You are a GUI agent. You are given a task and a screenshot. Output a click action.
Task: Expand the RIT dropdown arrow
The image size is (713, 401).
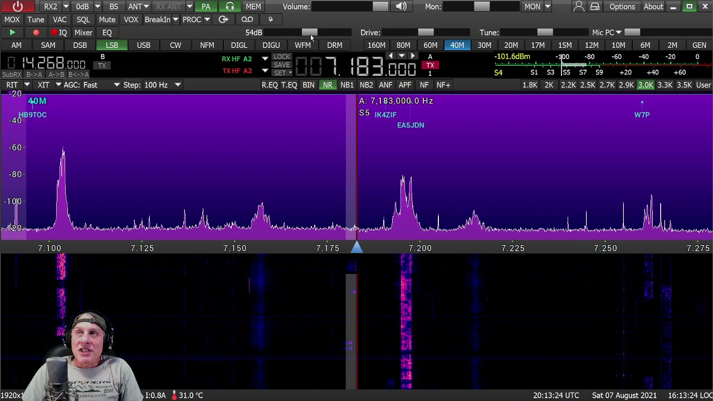[x=27, y=85]
